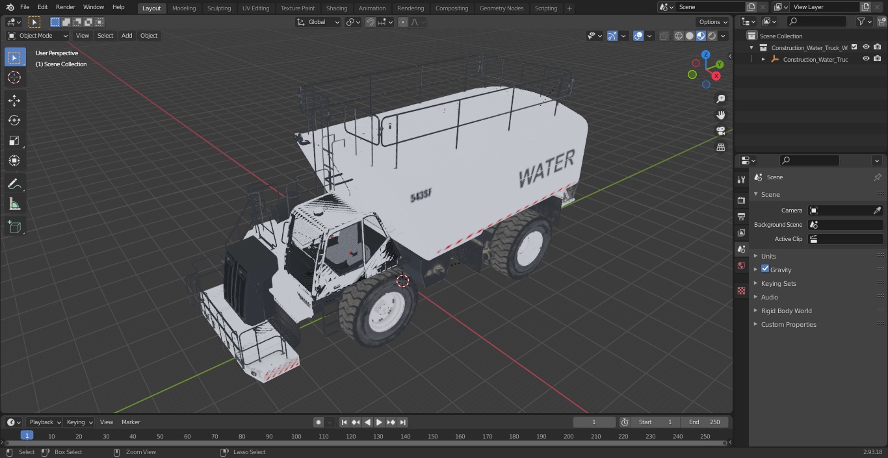The image size is (888, 458).
Task: Toggle the Gravity checkbox
Action: [765, 269]
